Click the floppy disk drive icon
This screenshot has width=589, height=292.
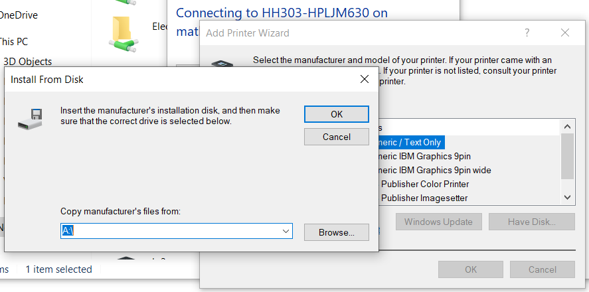(31, 118)
